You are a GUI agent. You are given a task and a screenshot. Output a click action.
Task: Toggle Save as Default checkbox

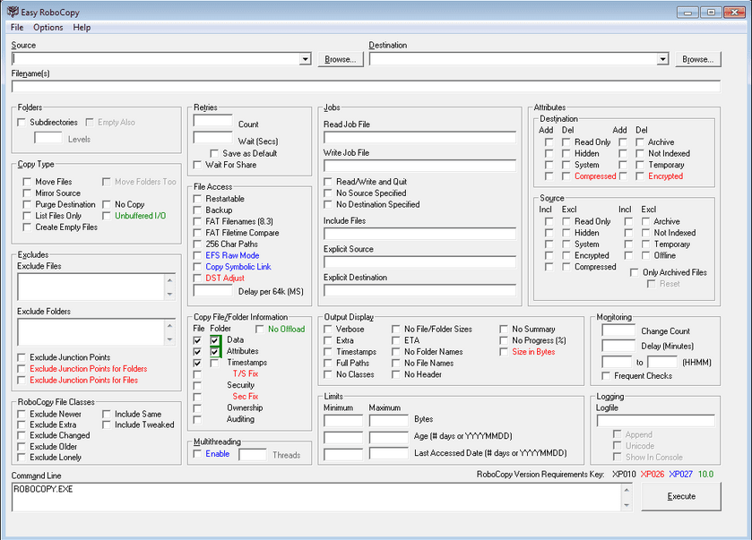214,153
